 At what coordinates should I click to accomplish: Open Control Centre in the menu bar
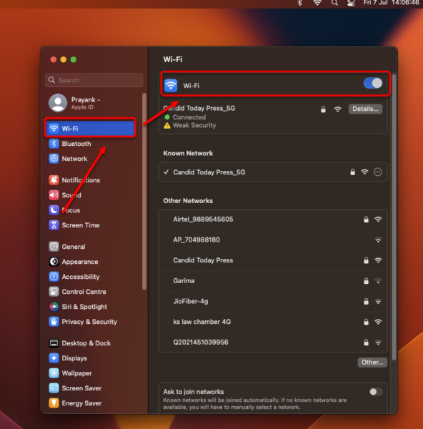351,3
